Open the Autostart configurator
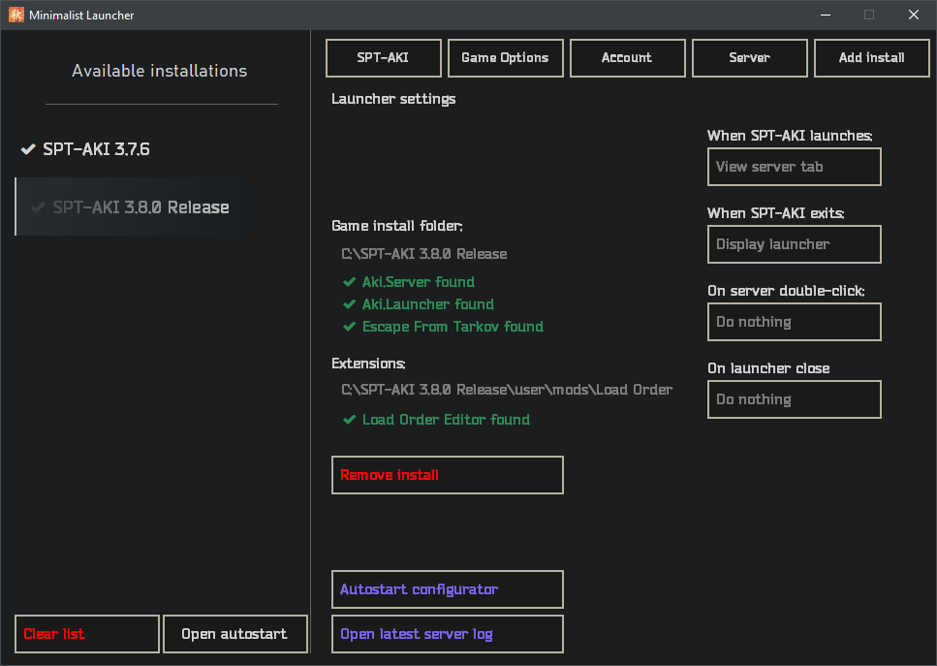The image size is (937, 666). click(448, 589)
